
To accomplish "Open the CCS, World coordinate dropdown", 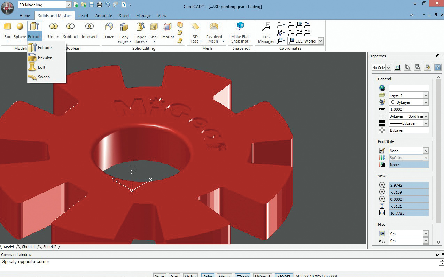I will pos(320,41).
